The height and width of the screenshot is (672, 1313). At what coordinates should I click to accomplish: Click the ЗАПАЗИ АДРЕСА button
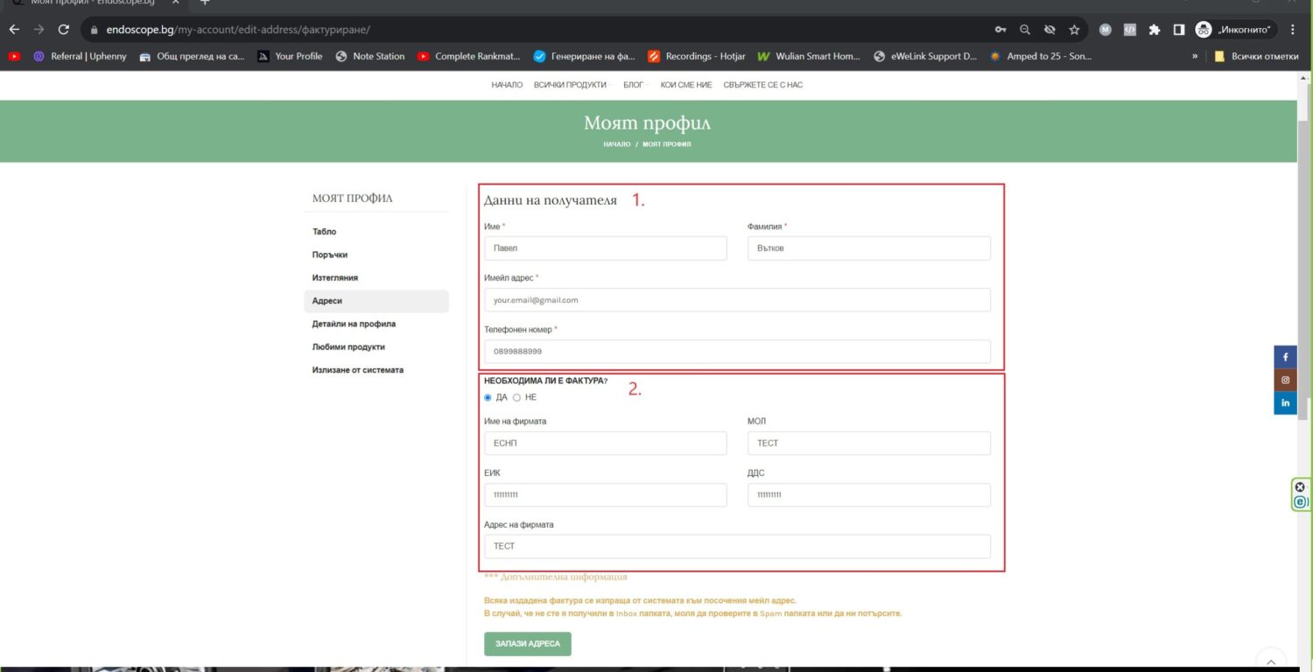(528, 644)
